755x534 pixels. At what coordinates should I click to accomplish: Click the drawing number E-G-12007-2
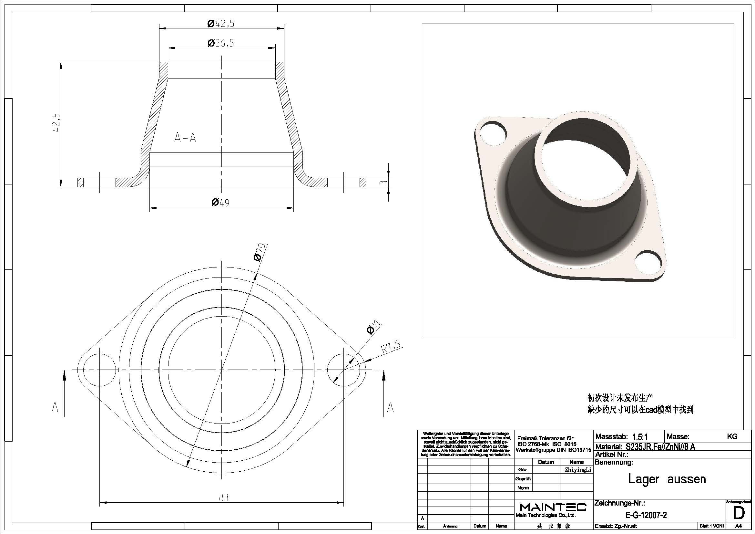coord(646,515)
